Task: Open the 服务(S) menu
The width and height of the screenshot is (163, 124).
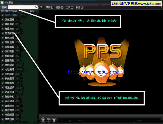Action: pos(79,7)
